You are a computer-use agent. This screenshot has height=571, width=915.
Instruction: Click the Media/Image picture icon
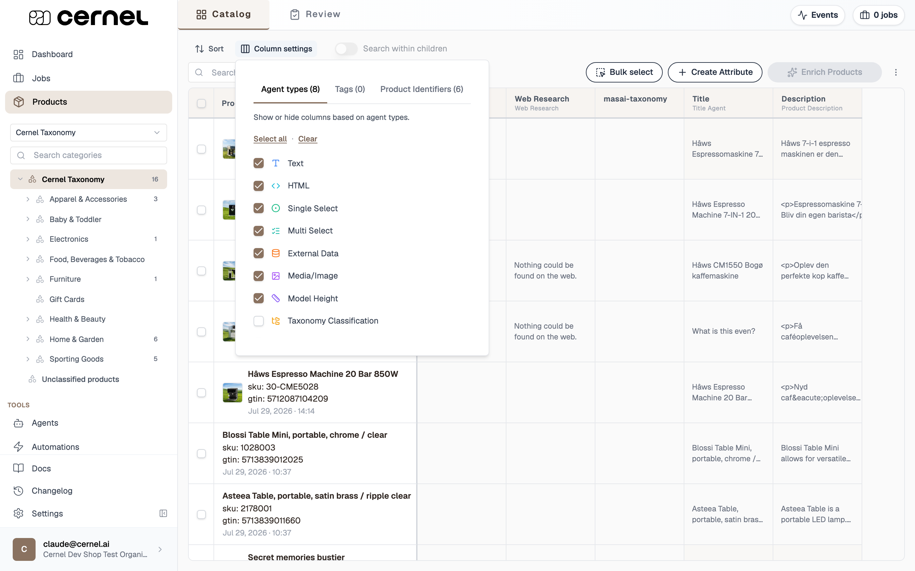(276, 276)
